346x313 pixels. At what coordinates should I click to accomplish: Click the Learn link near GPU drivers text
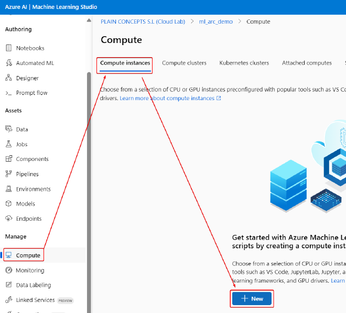338,280
